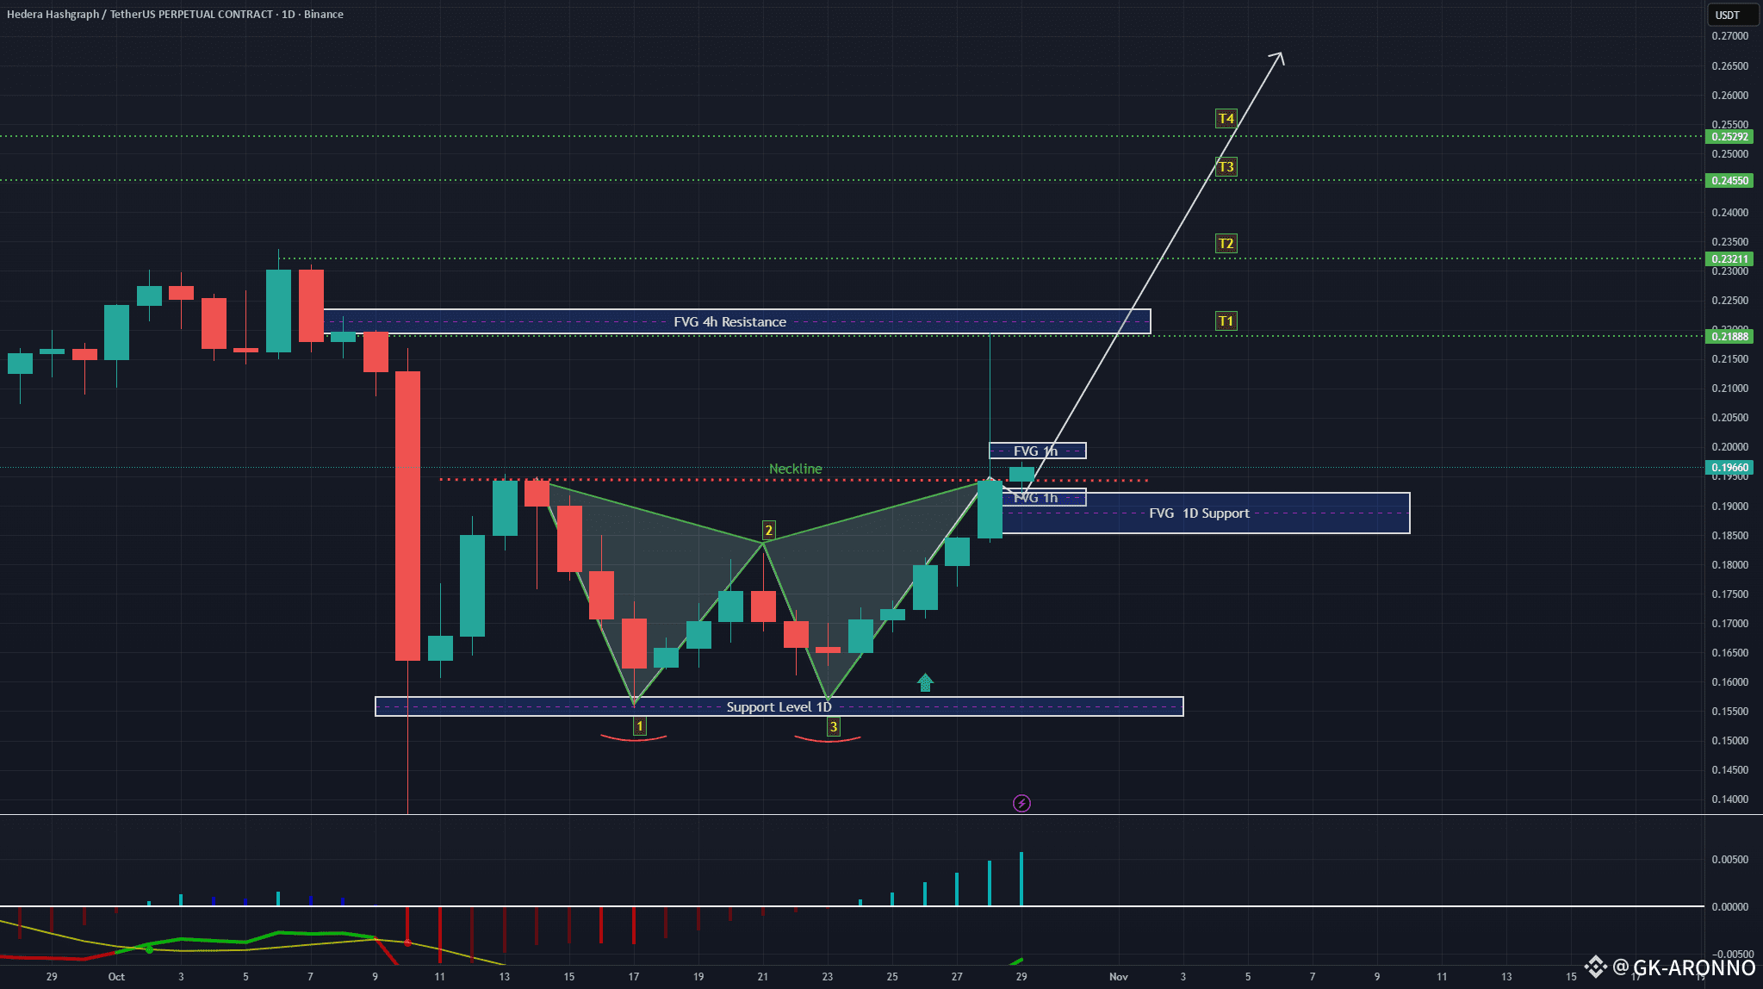Click the T4 target label

click(1226, 119)
